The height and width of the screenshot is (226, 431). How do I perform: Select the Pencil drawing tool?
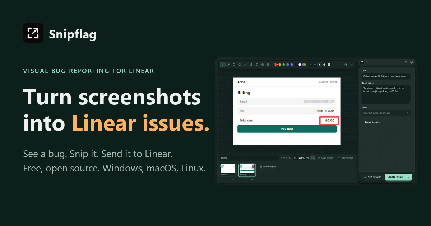(x=245, y=65)
